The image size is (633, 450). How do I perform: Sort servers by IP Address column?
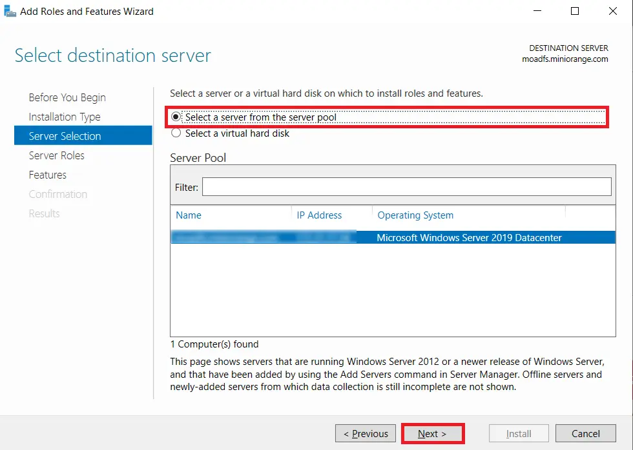pyautogui.click(x=319, y=215)
